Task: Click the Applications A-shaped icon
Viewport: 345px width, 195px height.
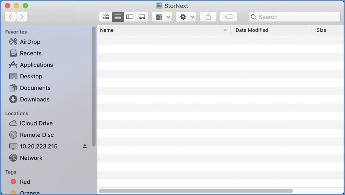Action: pos(13,65)
